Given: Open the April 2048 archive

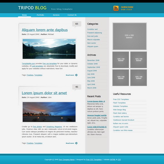Looking at the screenshot, I should pos(91,85).
